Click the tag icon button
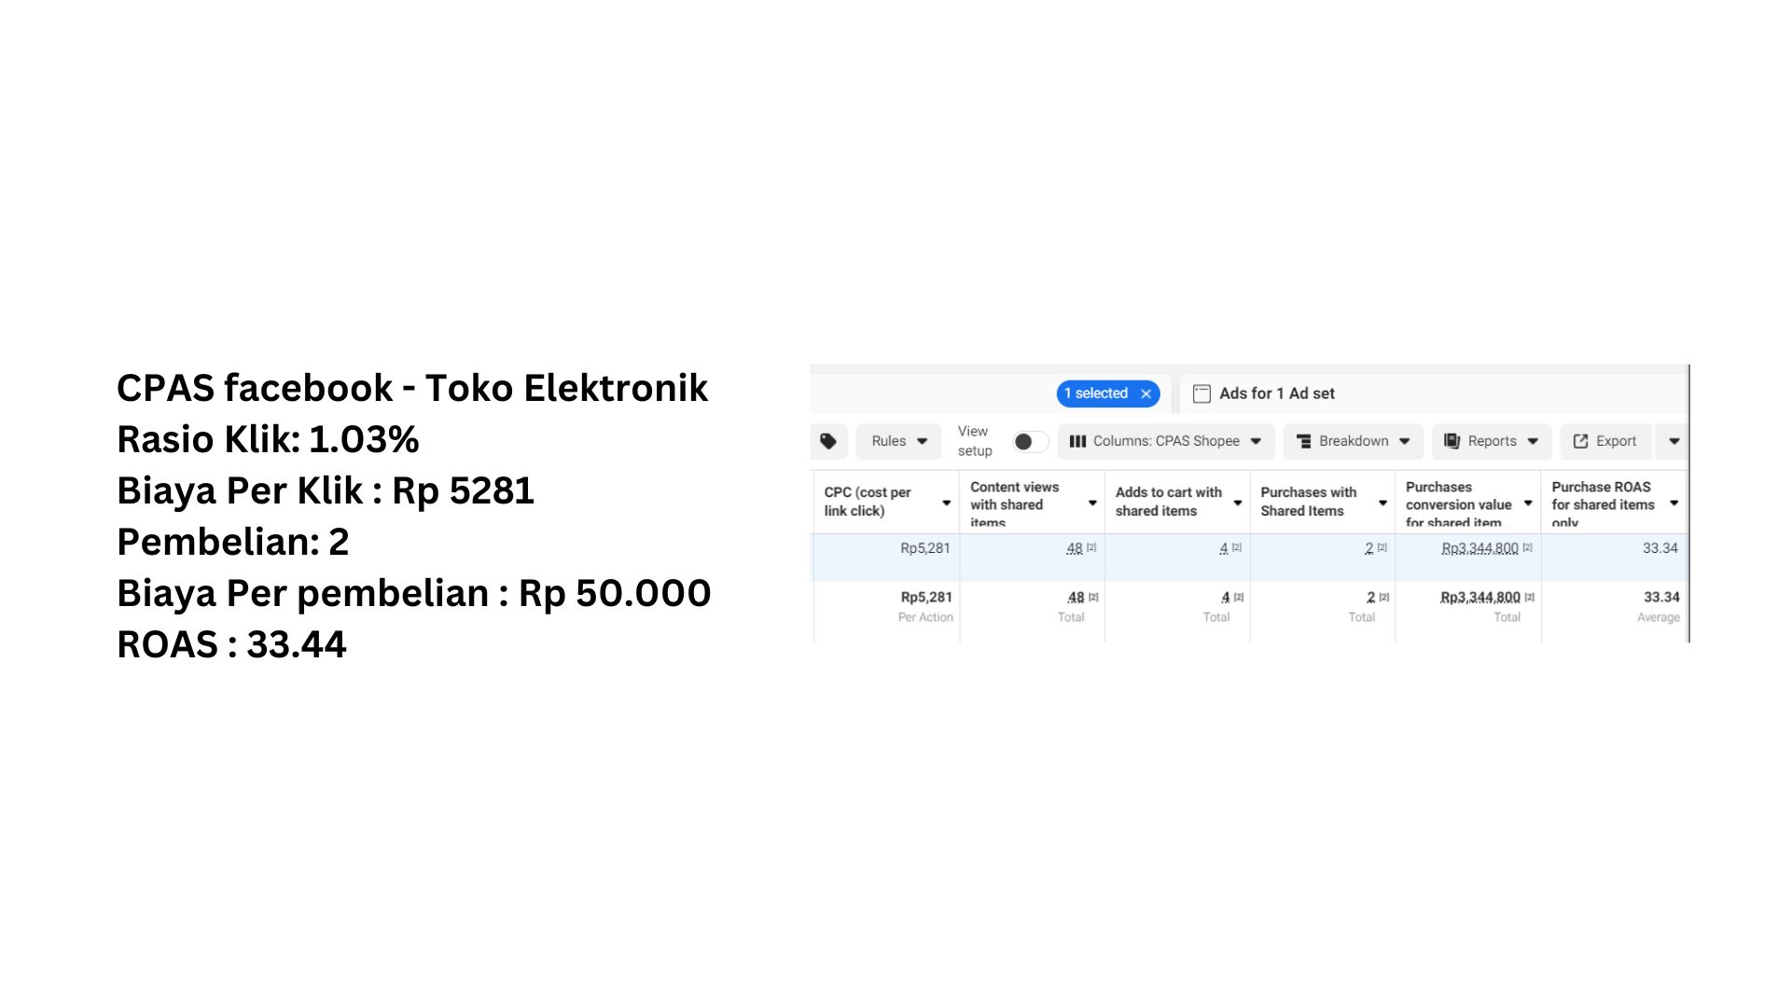 tap(828, 441)
